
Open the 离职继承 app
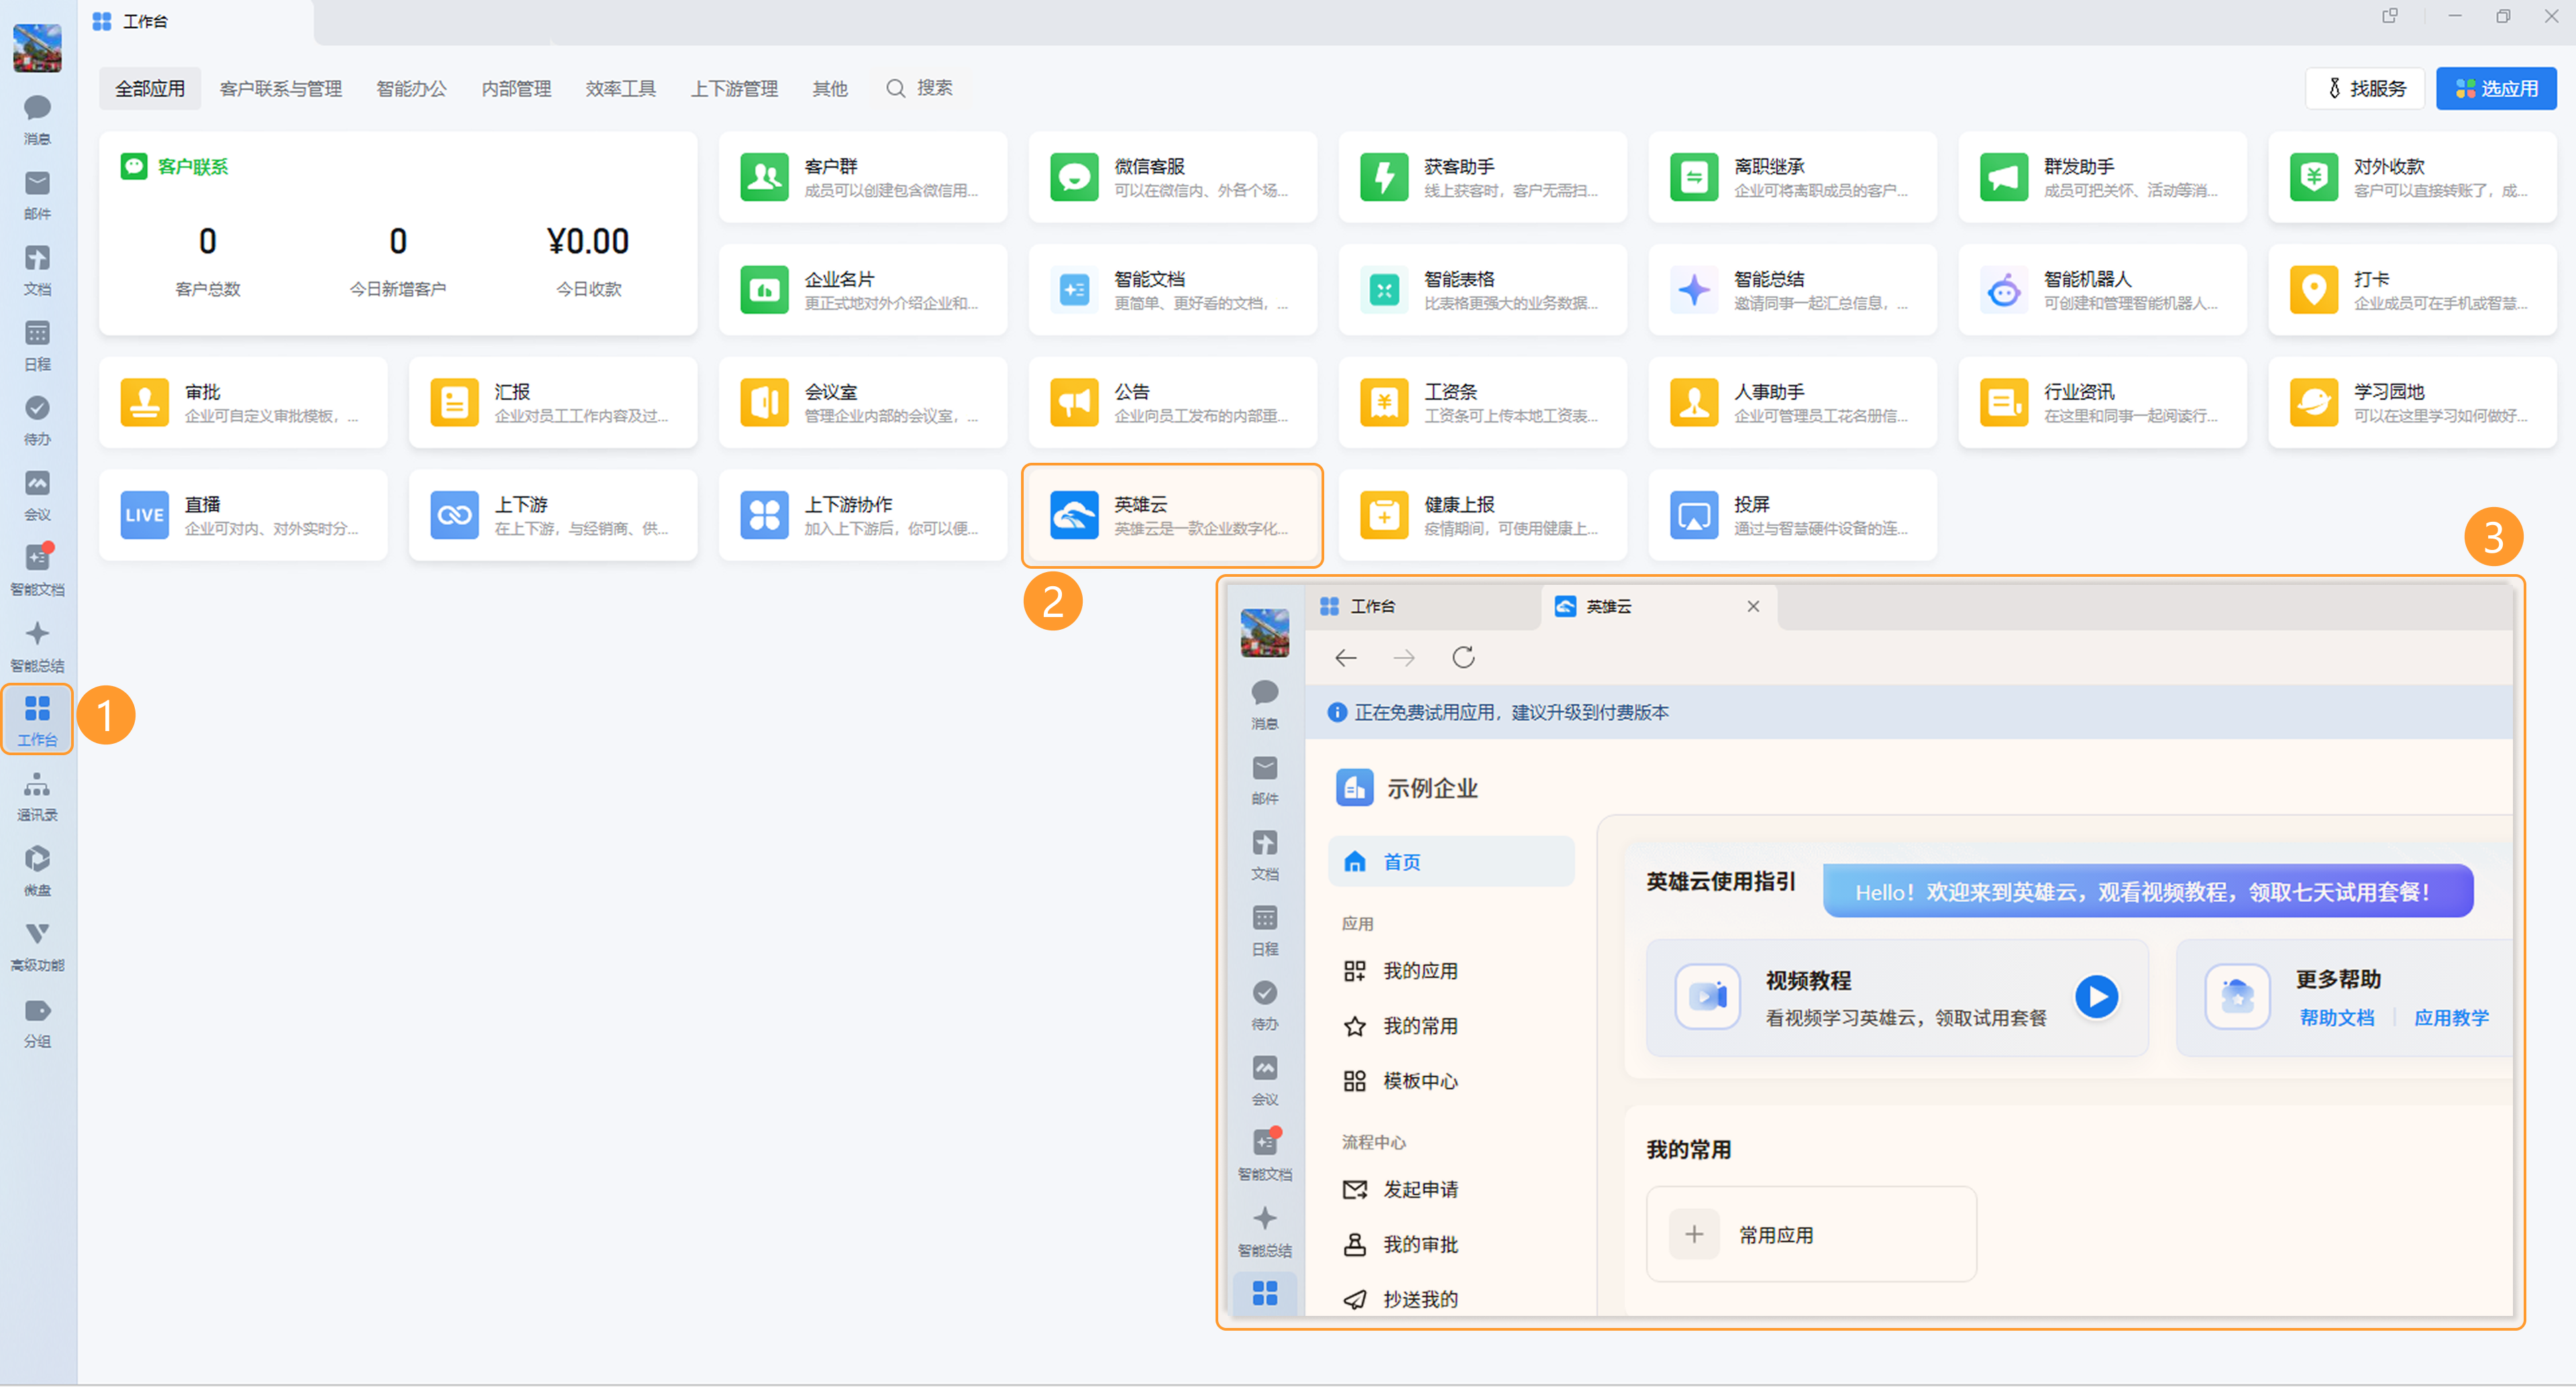[1792, 177]
